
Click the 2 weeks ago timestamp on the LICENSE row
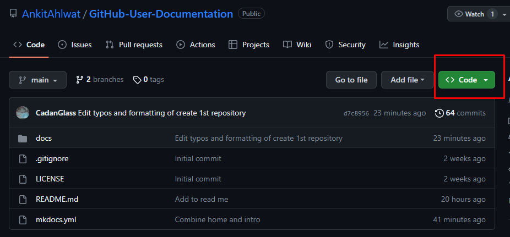[464, 179]
